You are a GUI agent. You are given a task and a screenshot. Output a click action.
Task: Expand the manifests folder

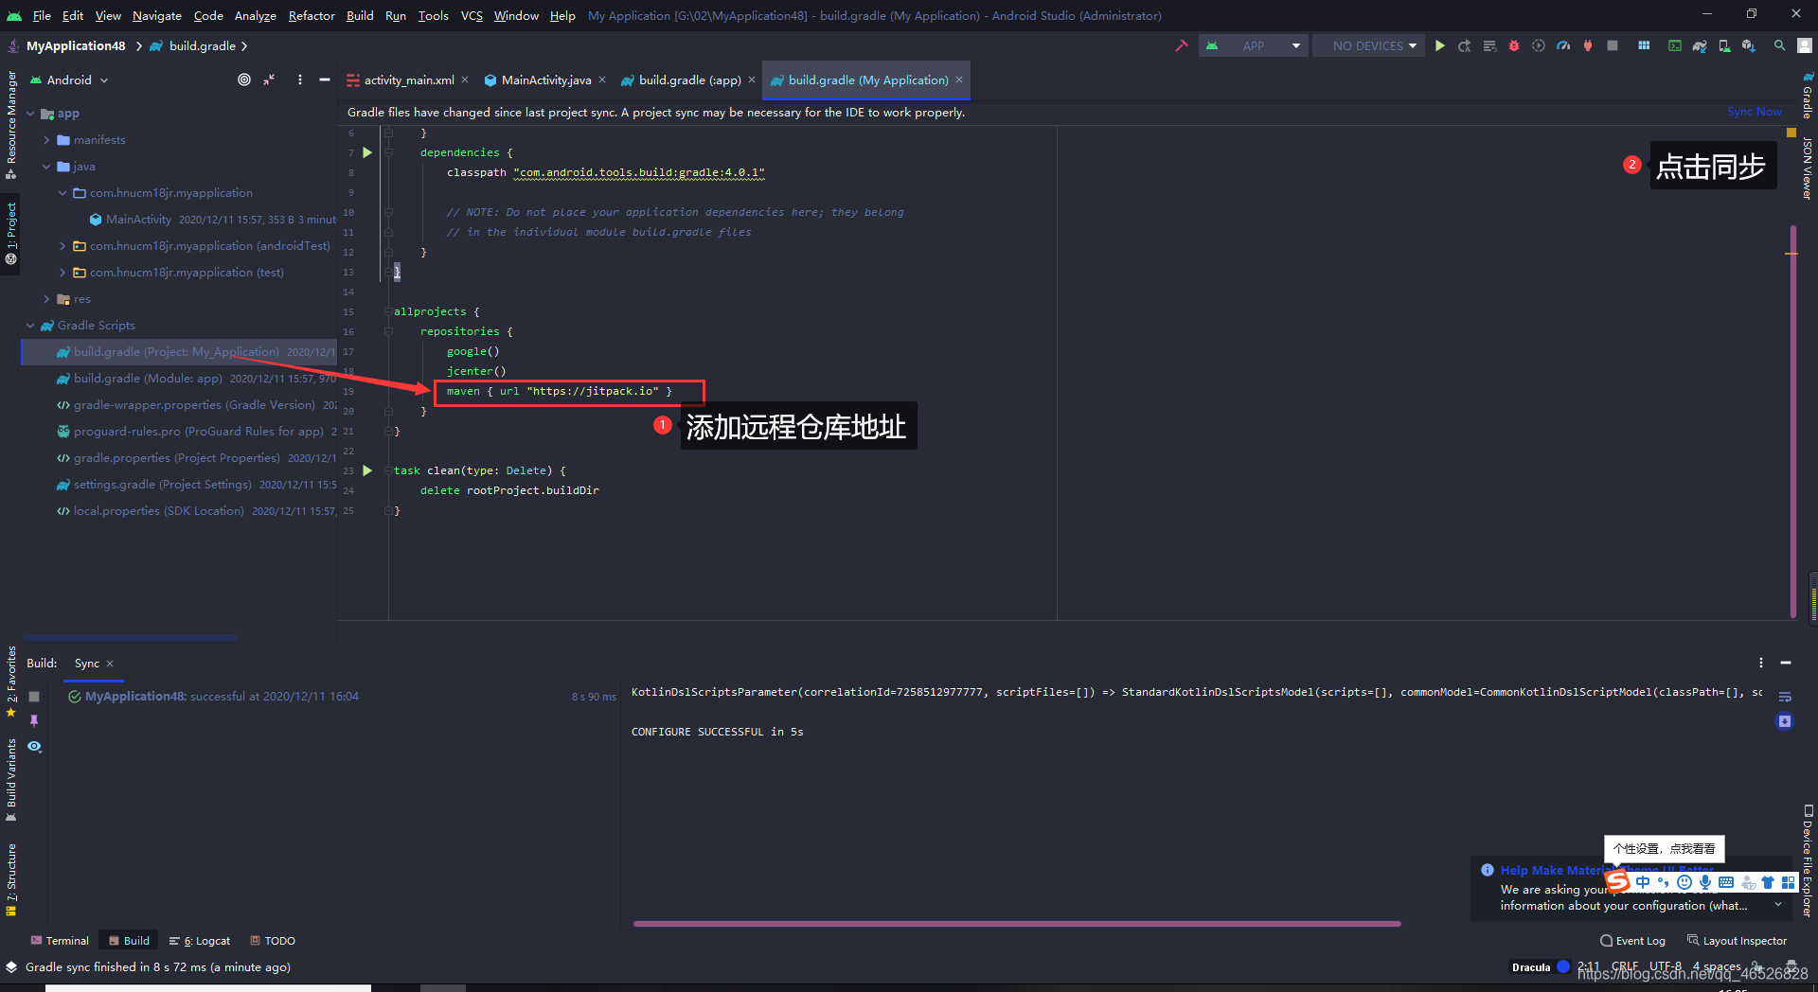(46, 140)
